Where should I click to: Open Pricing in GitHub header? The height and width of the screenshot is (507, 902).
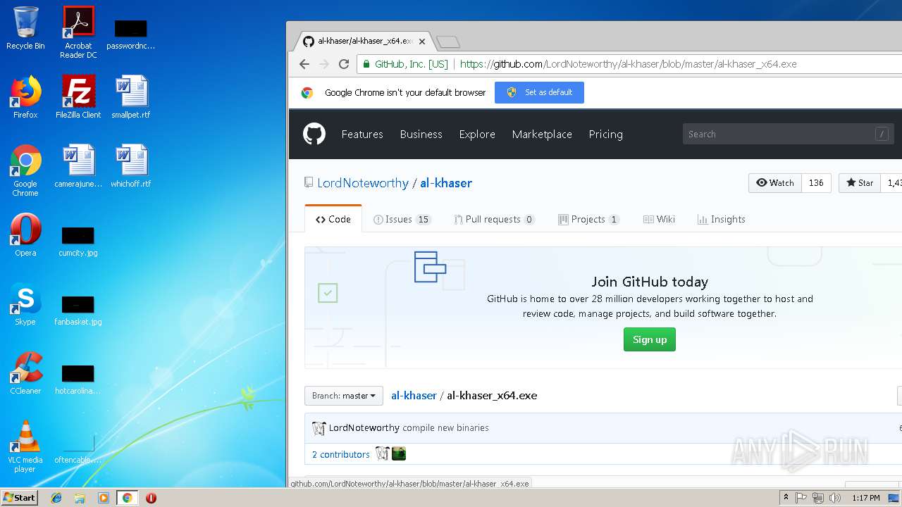tap(605, 134)
